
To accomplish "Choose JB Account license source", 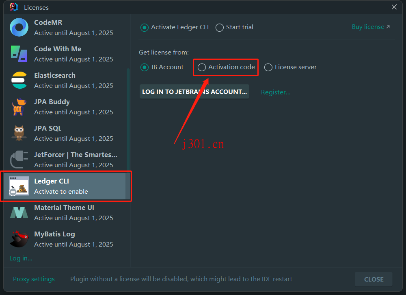I will [162, 67].
